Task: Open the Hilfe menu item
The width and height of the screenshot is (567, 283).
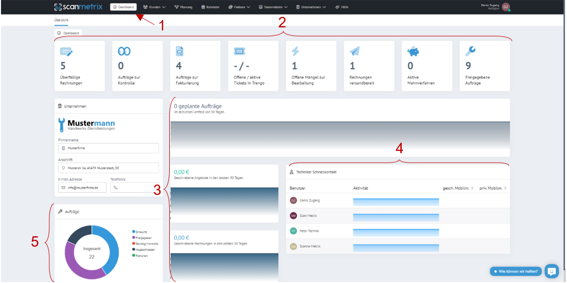Action: coord(341,7)
